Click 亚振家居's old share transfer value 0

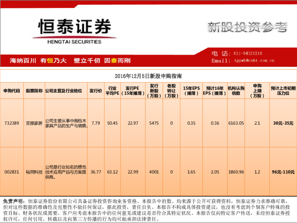(172, 123)
